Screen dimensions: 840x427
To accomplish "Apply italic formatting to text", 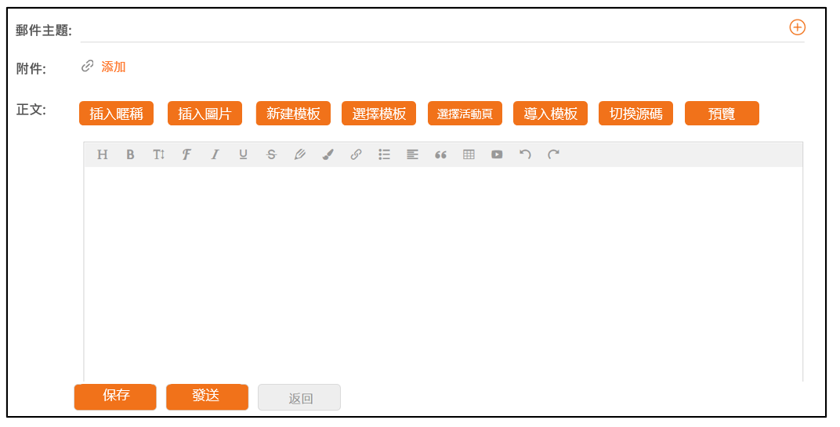I will [215, 154].
